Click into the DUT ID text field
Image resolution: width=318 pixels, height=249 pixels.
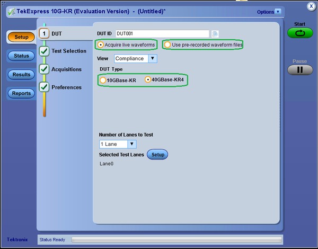[162, 34]
